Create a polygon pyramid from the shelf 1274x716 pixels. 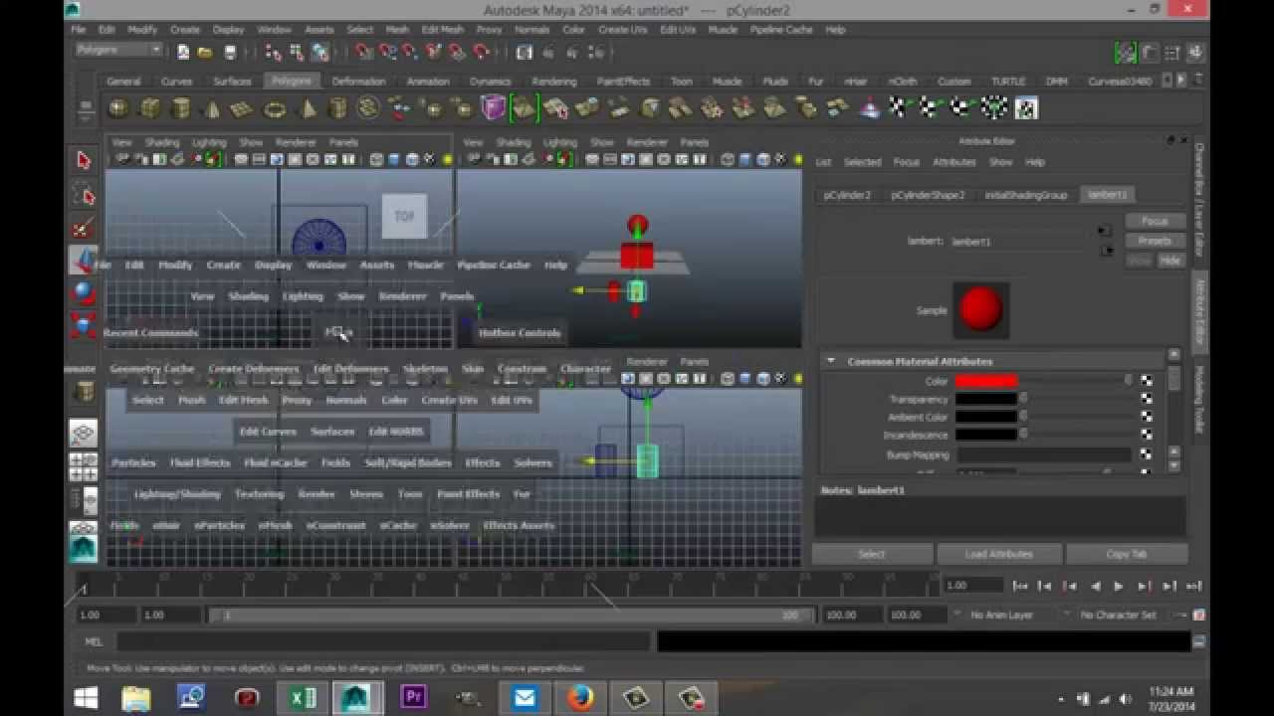(307, 108)
